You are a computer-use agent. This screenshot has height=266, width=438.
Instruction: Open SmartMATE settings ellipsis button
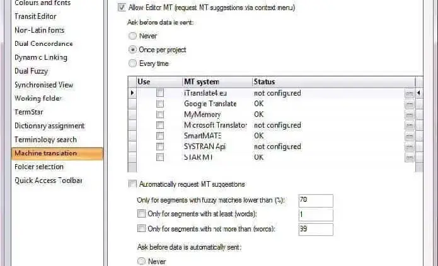tap(409, 136)
